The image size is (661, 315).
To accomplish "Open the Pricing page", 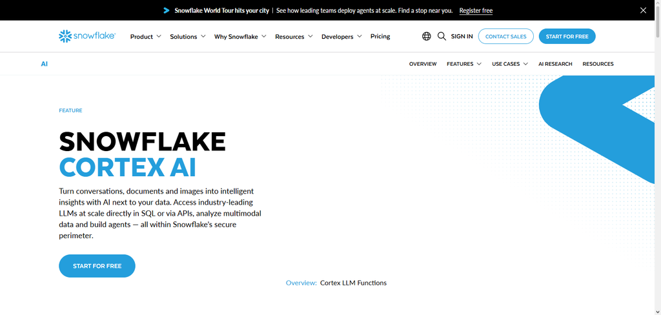I will (380, 36).
